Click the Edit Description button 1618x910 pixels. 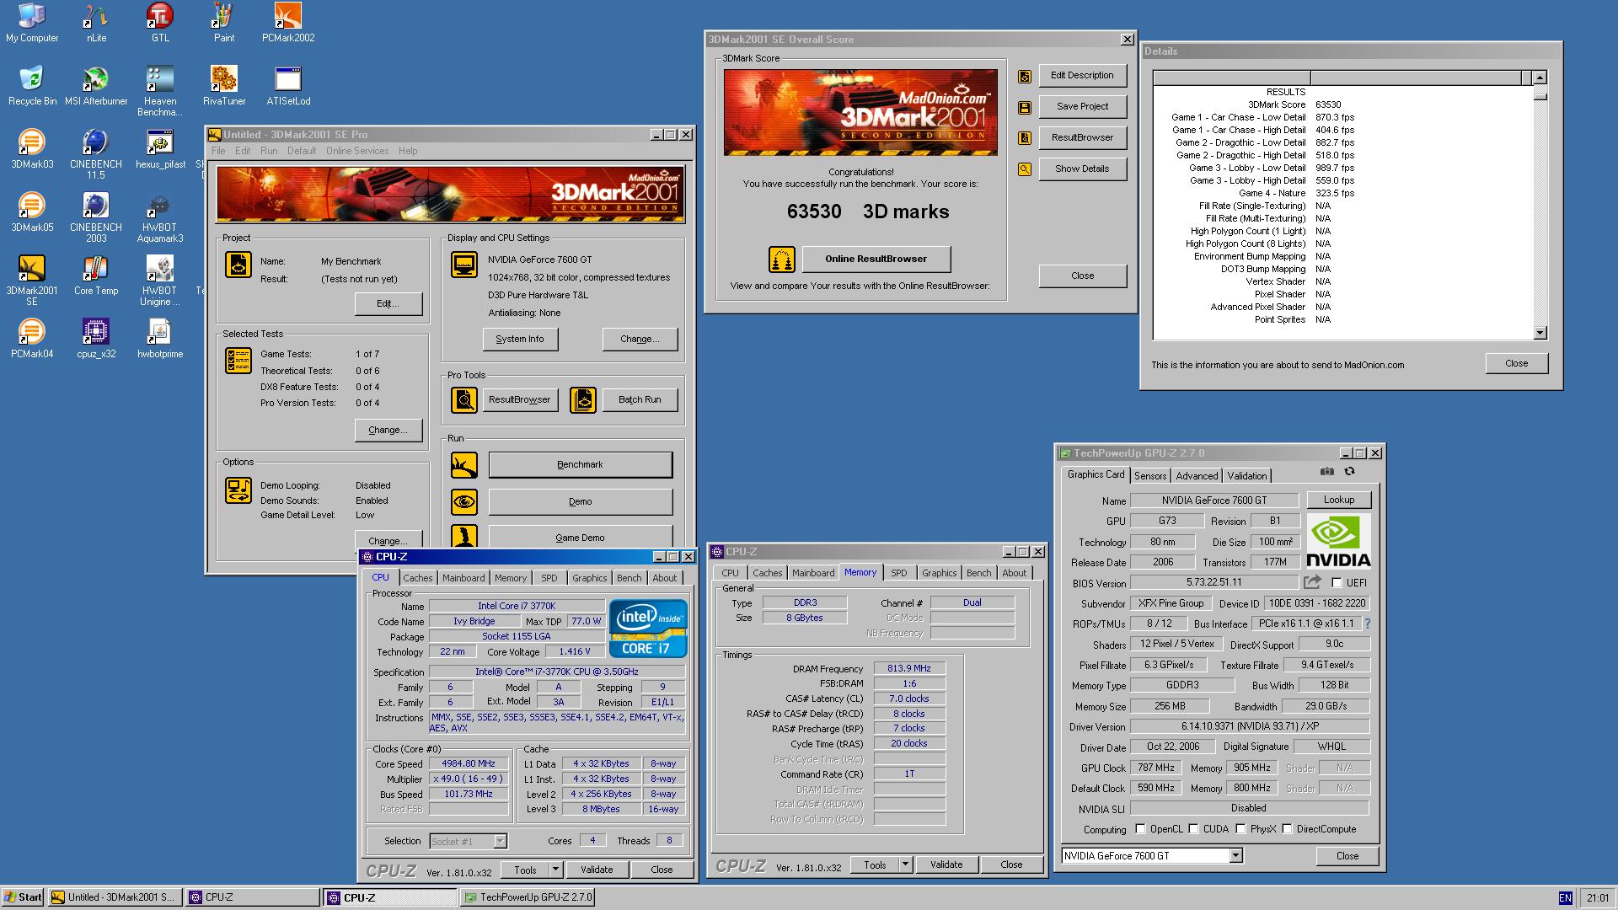[1082, 75]
